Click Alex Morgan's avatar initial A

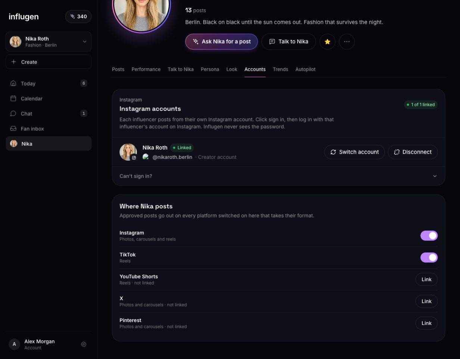pos(14,344)
